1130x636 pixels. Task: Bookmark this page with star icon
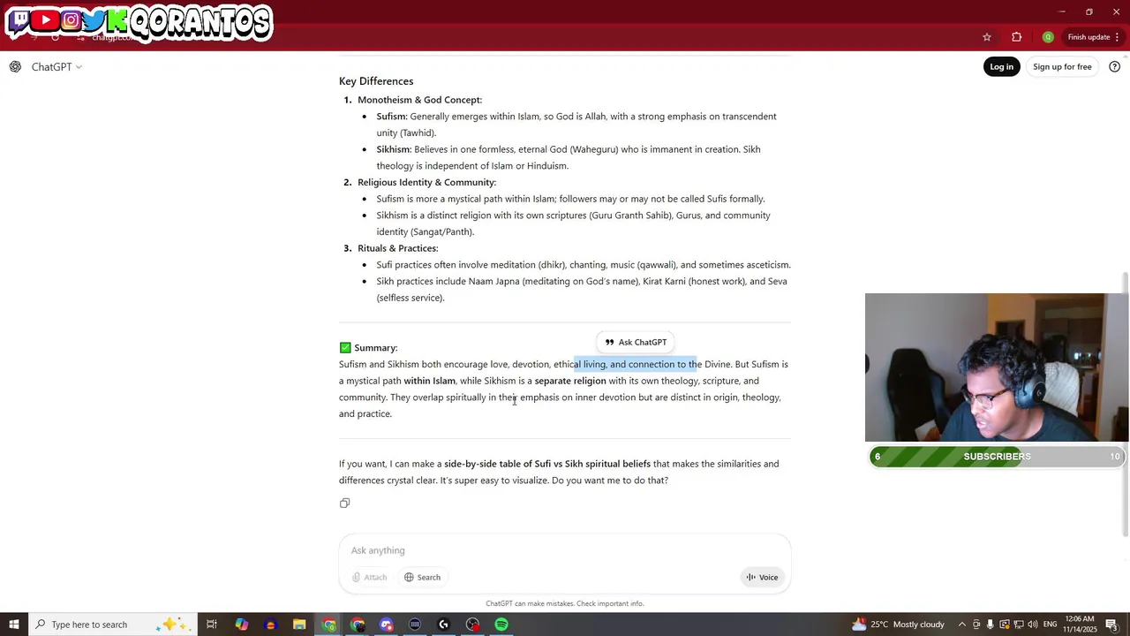pos(987,37)
